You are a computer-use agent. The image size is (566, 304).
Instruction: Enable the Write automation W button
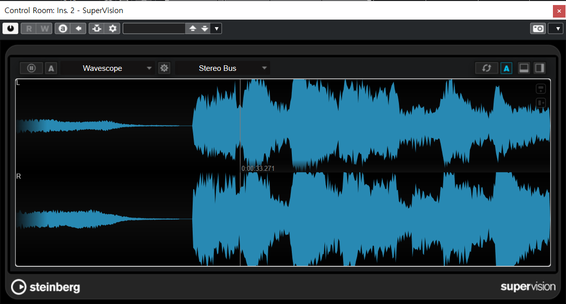point(44,29)
